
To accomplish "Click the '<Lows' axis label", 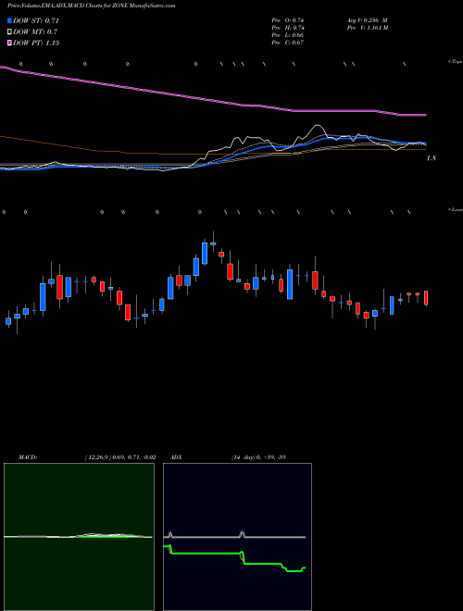I will click(x=455, y=209).
